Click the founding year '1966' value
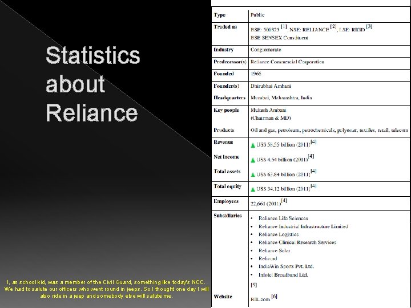Screen dimensions: 411x308 coord(256,74)
